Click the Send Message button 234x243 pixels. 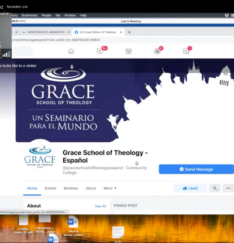197,169
